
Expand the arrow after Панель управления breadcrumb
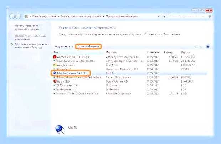point(58,16)
